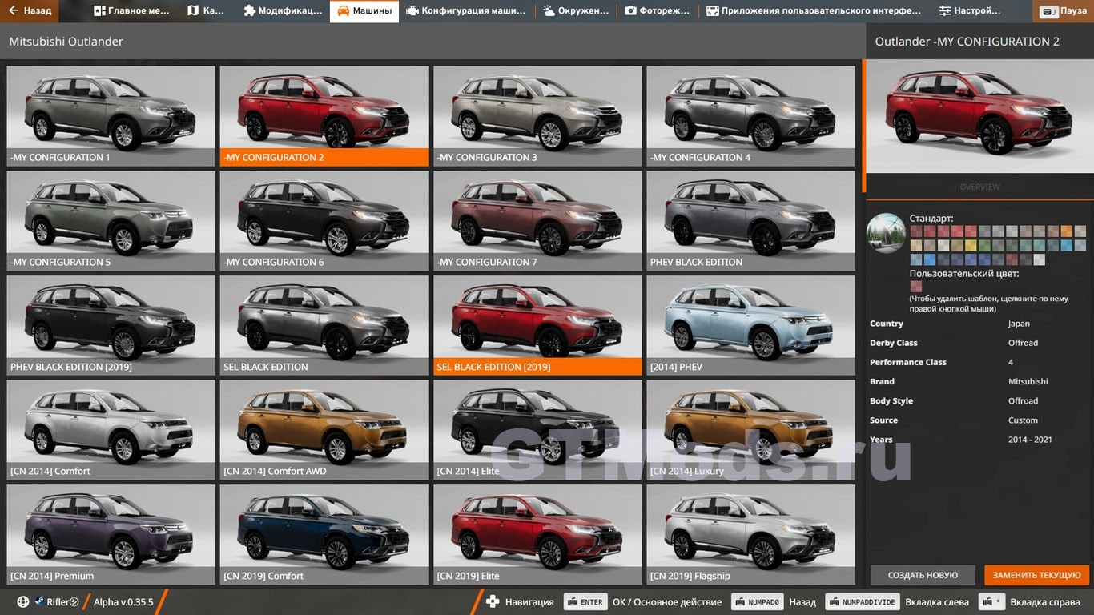Choose the purple [CN 2014] Premium car
The width and height of the screenshot is (1094, 615).
[111, 535]
